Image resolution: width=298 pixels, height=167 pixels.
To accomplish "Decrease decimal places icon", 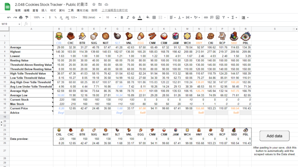I will [61, 17].
